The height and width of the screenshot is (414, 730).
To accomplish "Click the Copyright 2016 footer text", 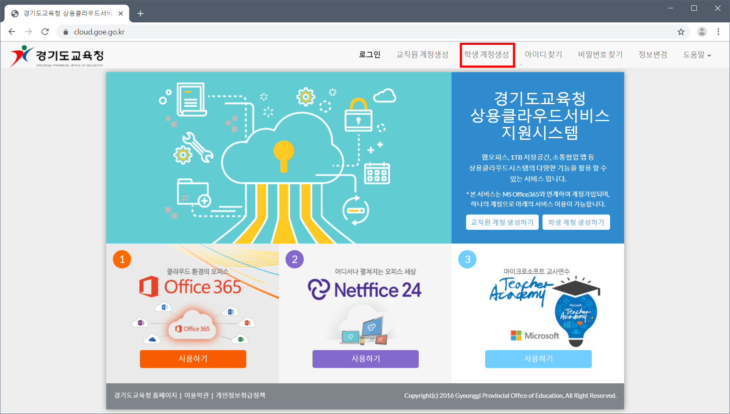I will [x=510, y=396].
